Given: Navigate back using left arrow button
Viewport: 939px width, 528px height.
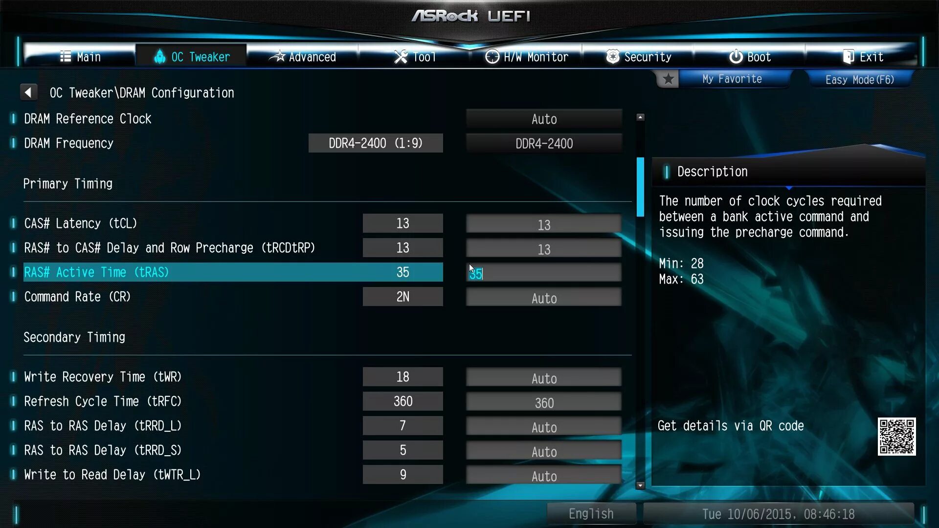Looking at the screenshot, I should click(x=28, y=92).
